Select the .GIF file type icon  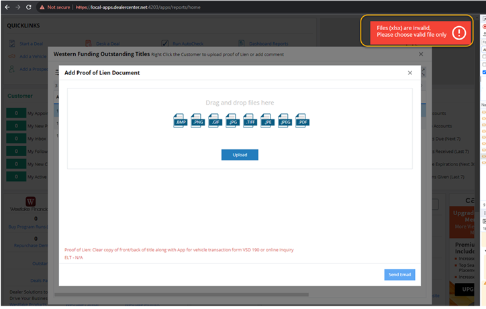click(215, 121)
